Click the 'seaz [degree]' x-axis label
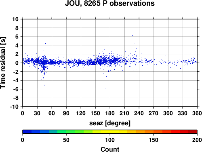Screen dimensions: 202x152 pyautogui.click(x=110, y=123)
